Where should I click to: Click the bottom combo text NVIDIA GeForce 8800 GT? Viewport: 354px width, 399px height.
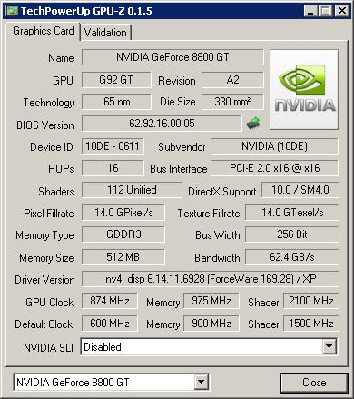click(x=73, y=383)
